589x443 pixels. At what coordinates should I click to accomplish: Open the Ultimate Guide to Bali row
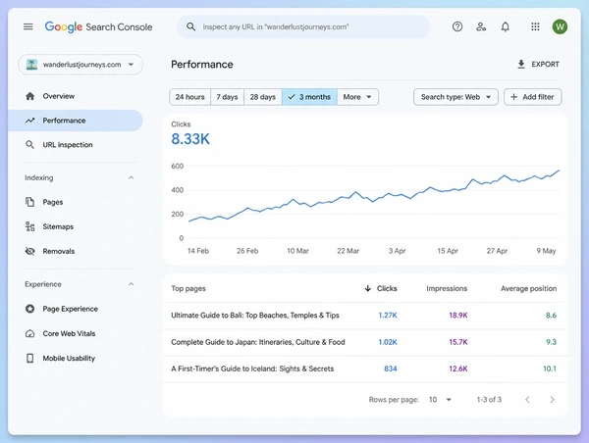click(x=365, y=315)
